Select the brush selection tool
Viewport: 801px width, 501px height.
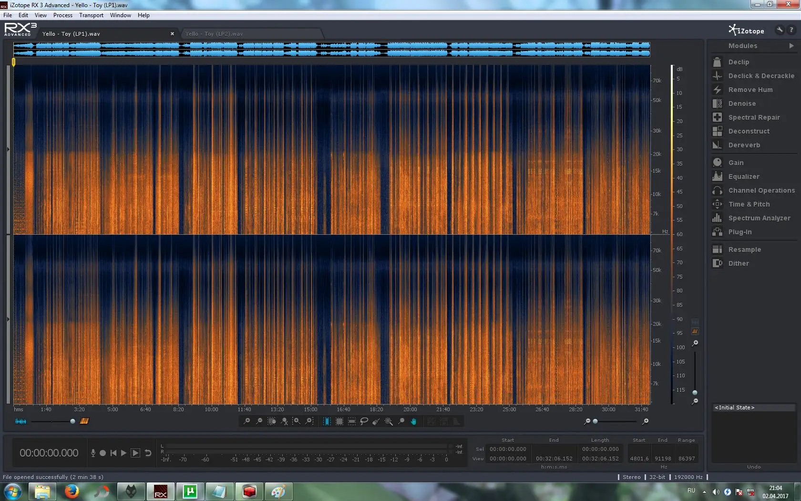[x=376, y=421]
